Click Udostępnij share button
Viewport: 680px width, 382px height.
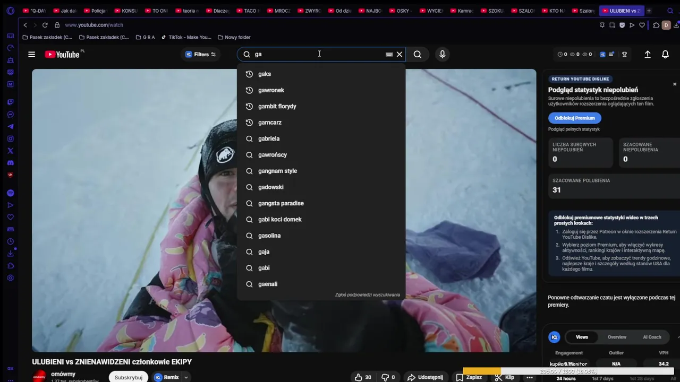point(424,377)
